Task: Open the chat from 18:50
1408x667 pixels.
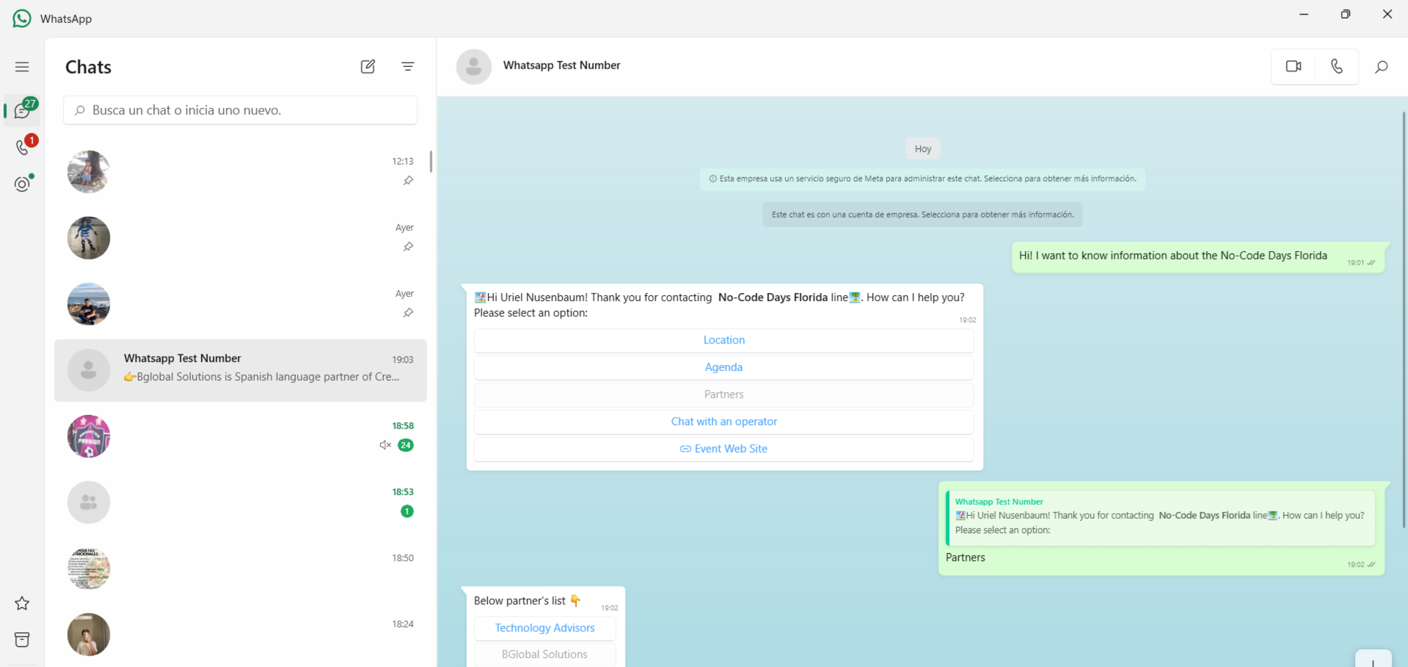Action: pyautogui.click(x=241, y=569)
